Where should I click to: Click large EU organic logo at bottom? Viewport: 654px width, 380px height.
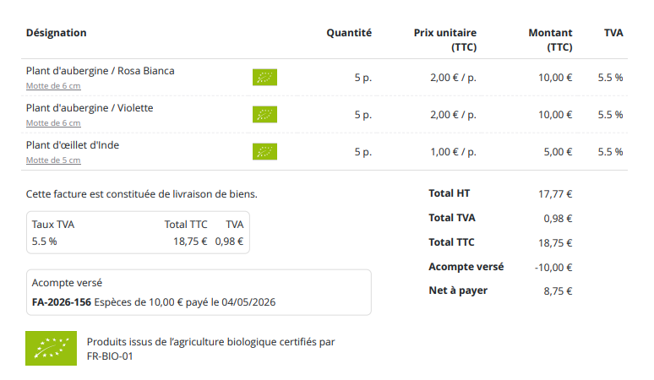51,348
